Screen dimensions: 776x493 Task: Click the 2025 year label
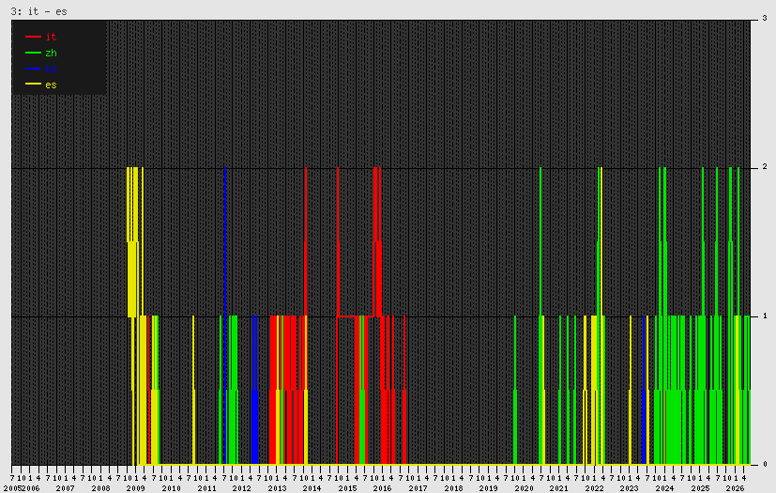click(700, 488)
